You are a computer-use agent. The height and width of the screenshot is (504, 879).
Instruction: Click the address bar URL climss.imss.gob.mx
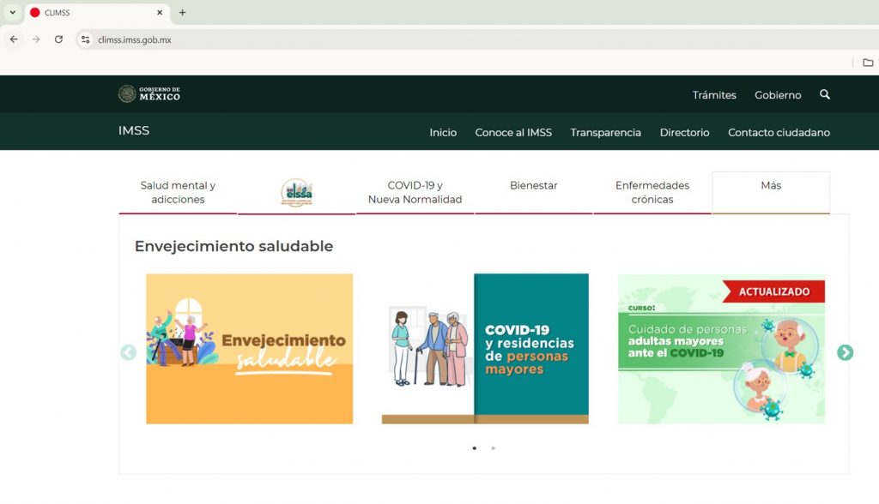click(x=135, y=39)
